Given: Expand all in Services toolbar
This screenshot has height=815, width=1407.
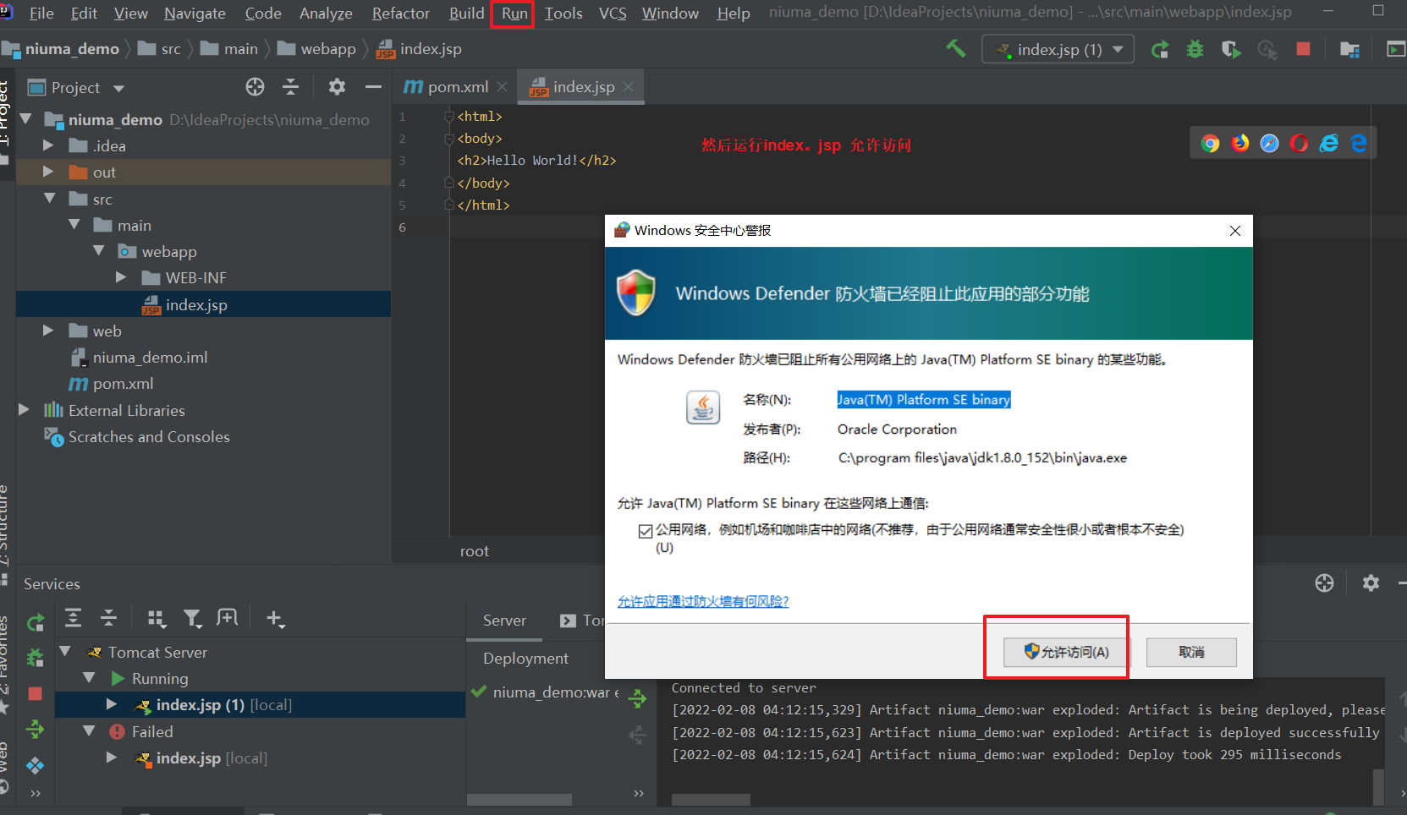Looking at the screenshot, I should click(x=74, y=618).
